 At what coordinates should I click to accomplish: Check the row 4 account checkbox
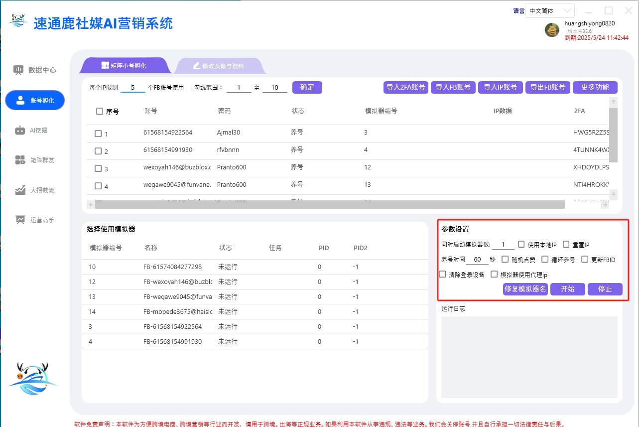click(98, 186)
